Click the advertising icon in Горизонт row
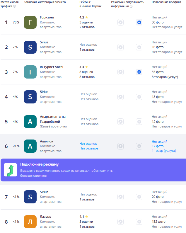186x233 pixels. (120, 23)
